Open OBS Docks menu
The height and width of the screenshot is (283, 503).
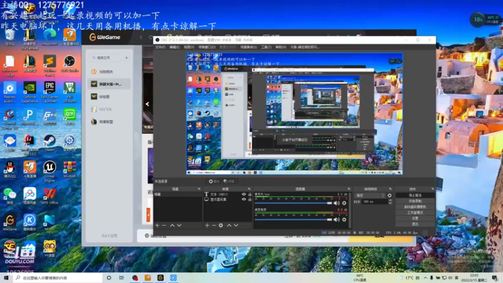point(207,47)
